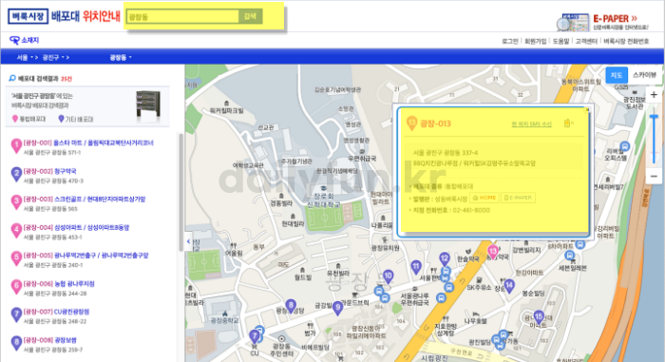Click pin 4 in the results list
The image size is (665, 362).
coord(16,231)
